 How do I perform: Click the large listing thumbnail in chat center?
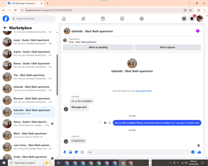click(x=132, y=63)
